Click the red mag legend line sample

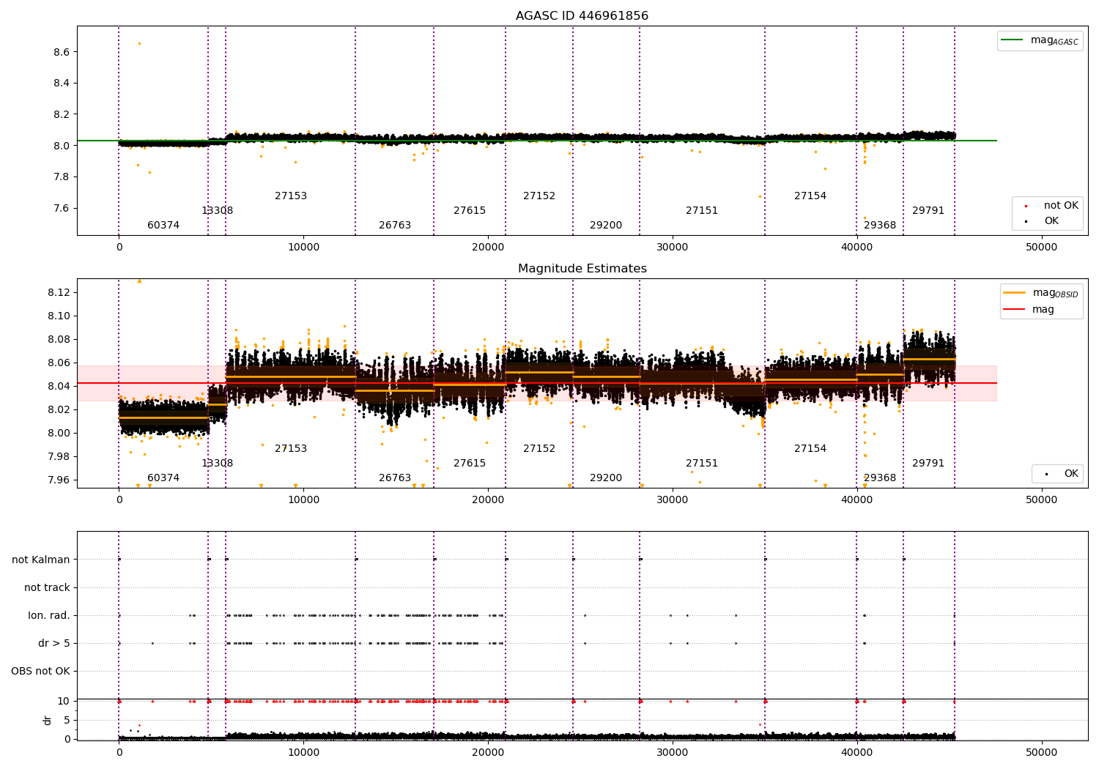pyautogui.click(x=1014, y=310)
